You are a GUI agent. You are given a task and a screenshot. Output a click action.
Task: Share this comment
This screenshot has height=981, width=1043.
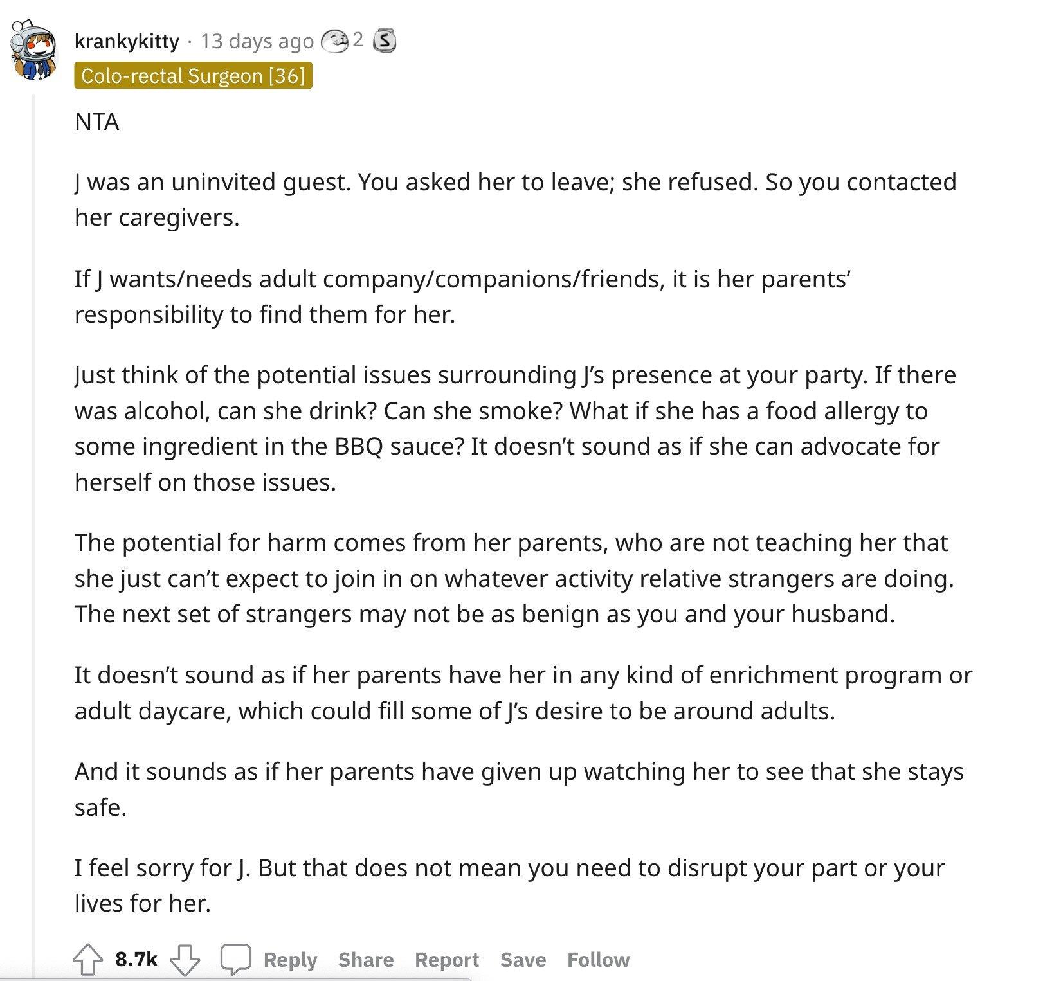[x=366, y=960]
